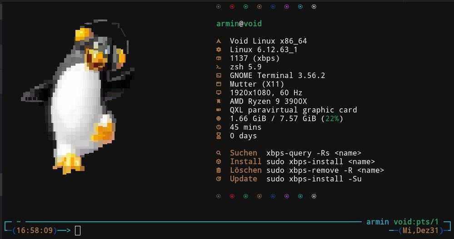Click the hourglass icon beside 0 days
454x239 pixels.
219,136
